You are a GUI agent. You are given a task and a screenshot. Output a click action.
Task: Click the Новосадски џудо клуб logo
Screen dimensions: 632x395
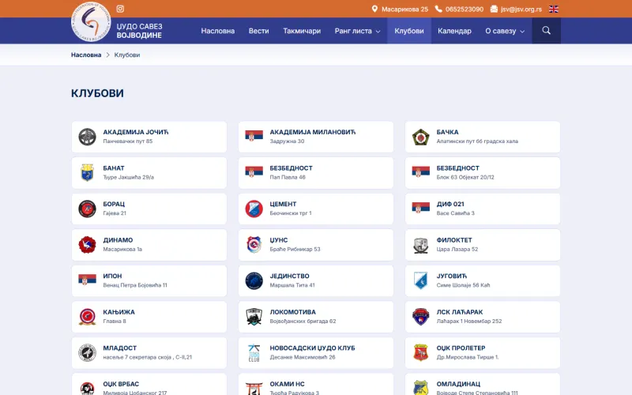[254, 352]
